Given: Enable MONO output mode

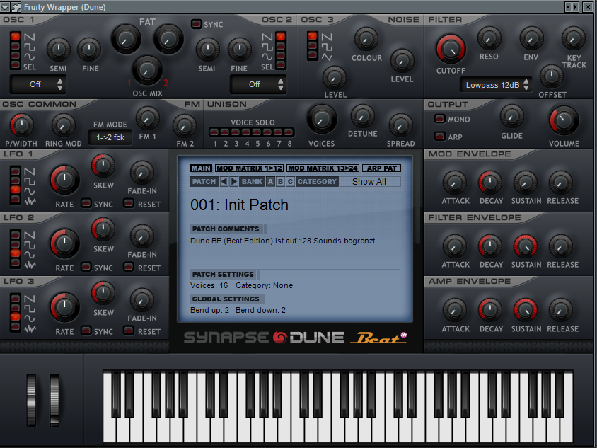Looking at the screenshot, I should tap(439, 119).
